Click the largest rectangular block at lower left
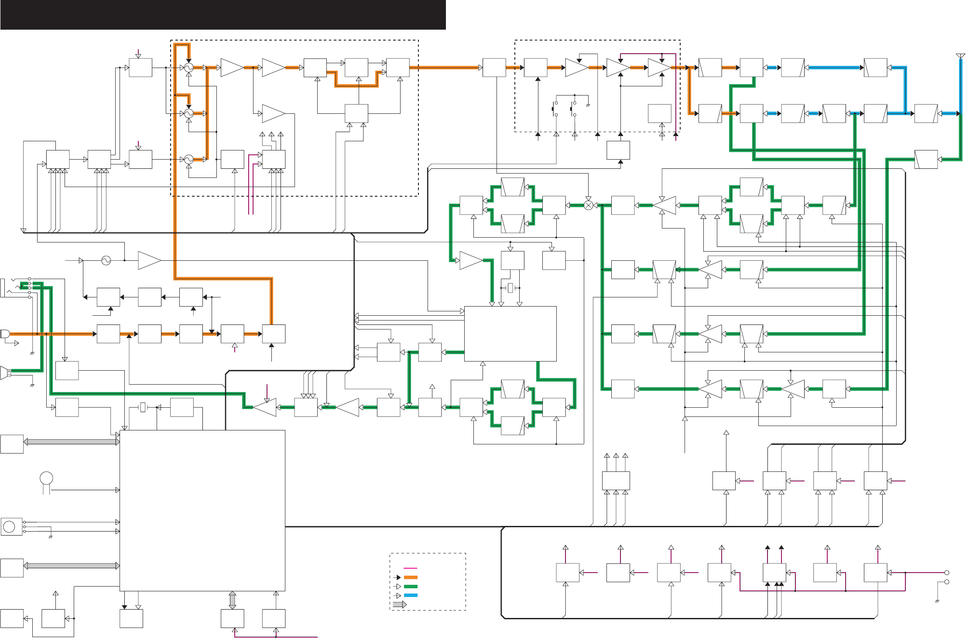Viewport: 966px width, 638px height. pos(202,511)
